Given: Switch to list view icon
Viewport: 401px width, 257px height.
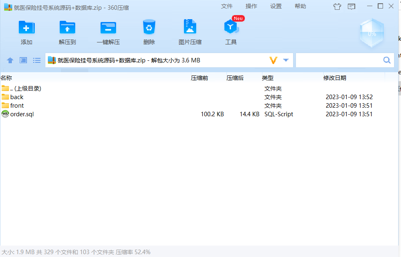Looking at the screenshot, I should 36,60.
